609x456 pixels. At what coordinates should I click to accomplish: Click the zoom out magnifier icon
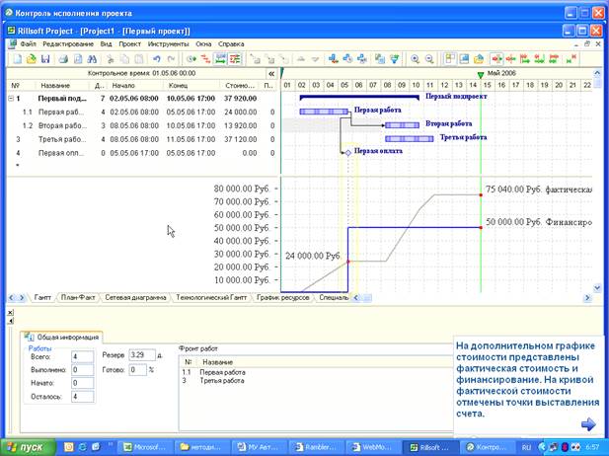(x=430, y=59)
